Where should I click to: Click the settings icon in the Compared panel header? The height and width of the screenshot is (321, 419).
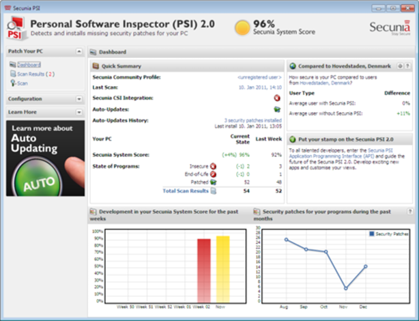[x=400, y=66]
